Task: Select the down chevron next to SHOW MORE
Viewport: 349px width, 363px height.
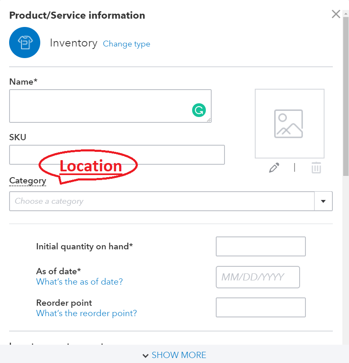Action: (x=145, y=355)
